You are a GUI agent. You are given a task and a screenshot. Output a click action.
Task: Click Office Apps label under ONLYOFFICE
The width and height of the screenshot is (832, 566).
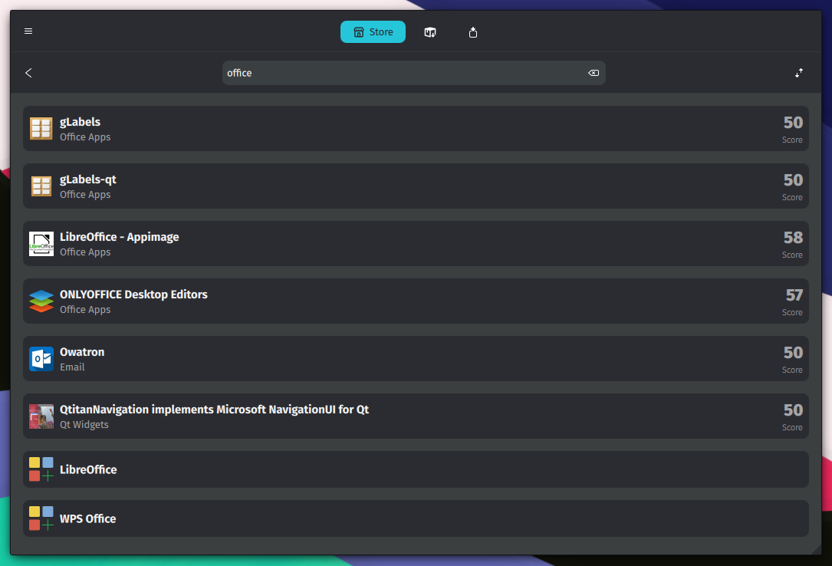pos(85,310)
